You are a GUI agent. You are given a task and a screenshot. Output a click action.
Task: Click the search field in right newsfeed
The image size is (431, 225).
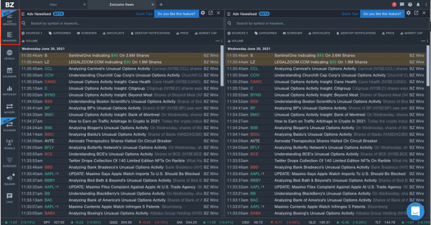tap(327, 24)
